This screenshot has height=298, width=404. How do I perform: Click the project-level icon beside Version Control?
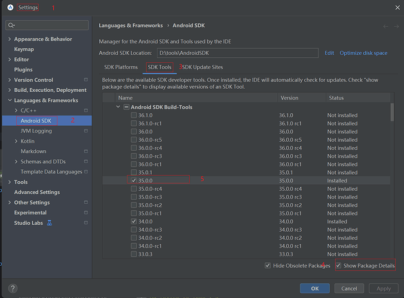[86, 80]
